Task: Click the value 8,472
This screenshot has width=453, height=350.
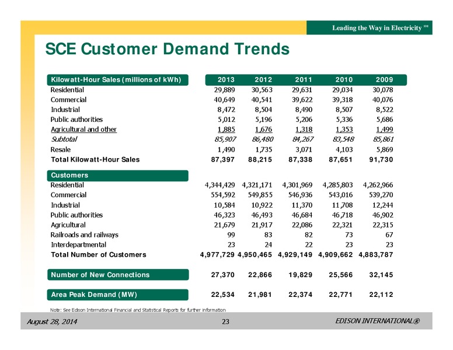Action: point(226,110)
